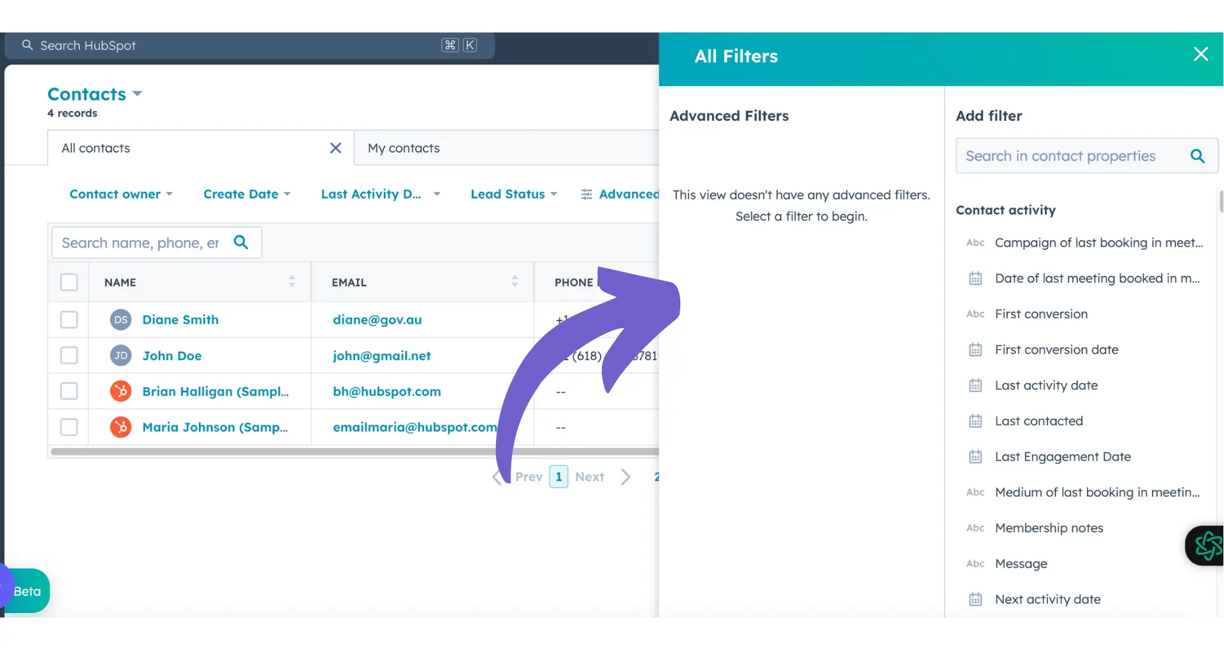Sort by the NAME column arrows
This screenshot has width=1224, height=650.
click(x=291, y=281)
